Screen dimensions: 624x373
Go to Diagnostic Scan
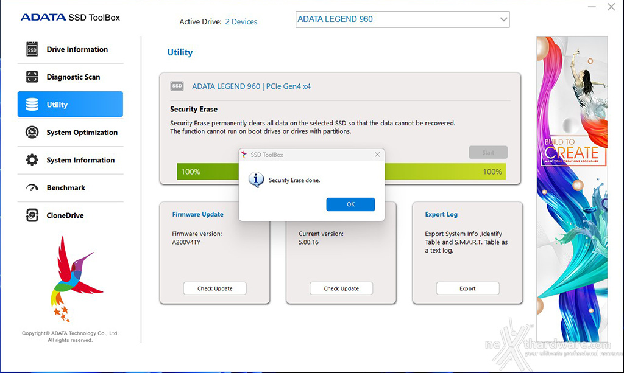point(71,77)
